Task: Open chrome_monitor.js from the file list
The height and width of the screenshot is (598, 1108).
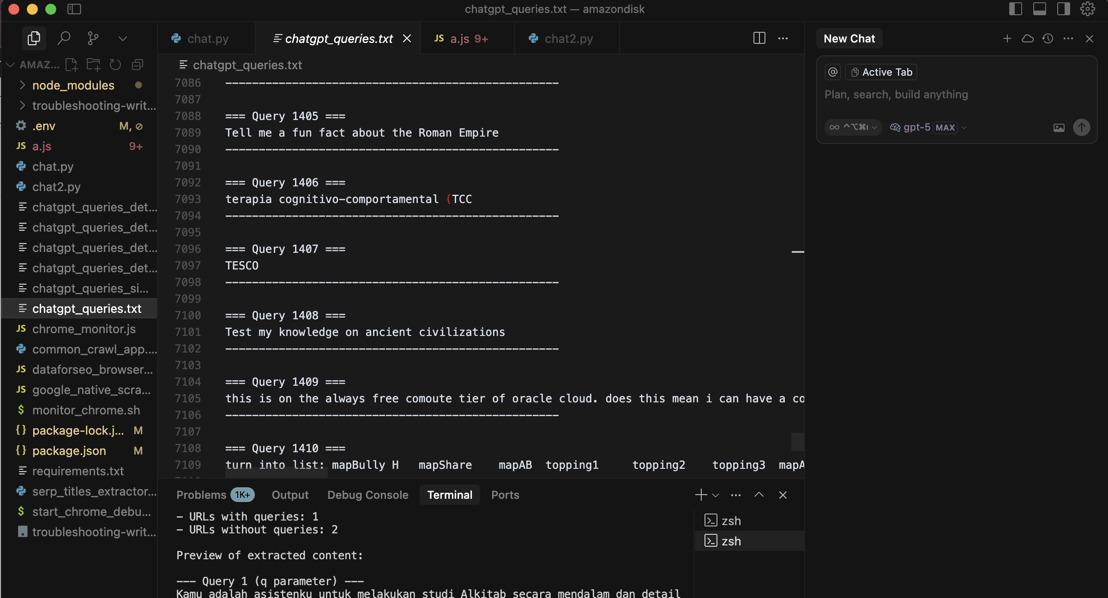Action: click(x=84, y=329)
